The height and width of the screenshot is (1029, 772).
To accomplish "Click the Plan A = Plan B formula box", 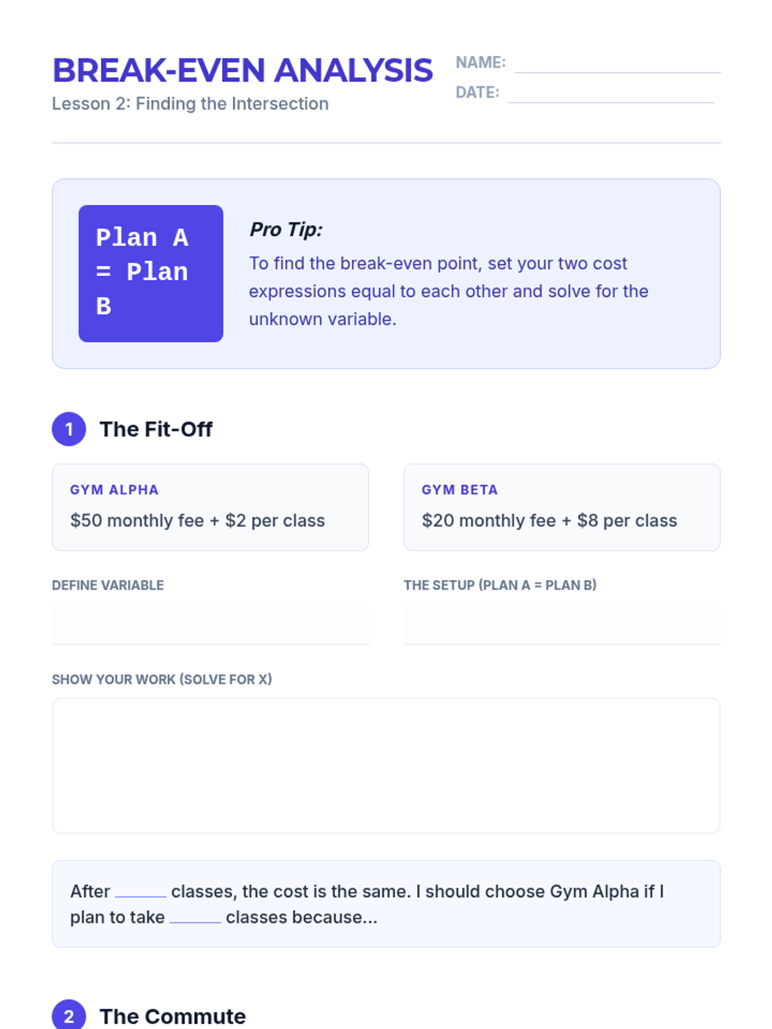I will (x=151, y=273).
